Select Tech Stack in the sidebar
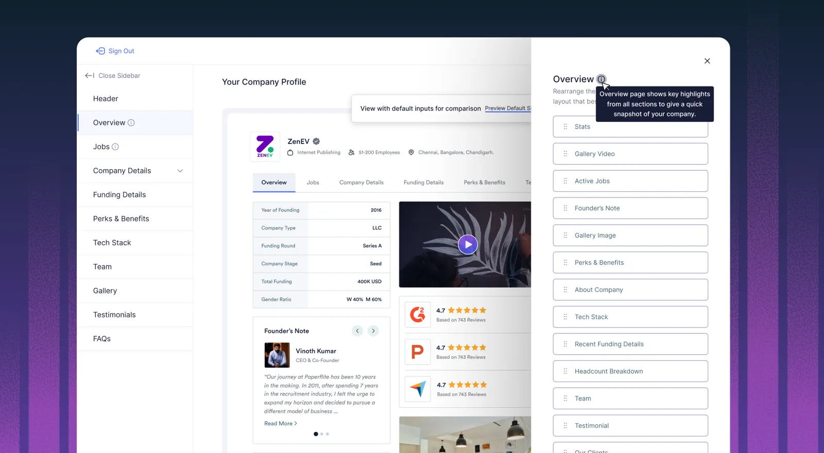This screenshot has height=453, width=824. tap(135, 243)
